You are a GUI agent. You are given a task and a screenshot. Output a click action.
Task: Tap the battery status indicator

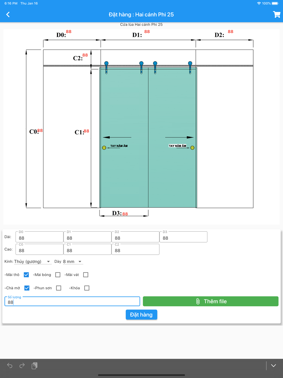[x=275, y=3]
